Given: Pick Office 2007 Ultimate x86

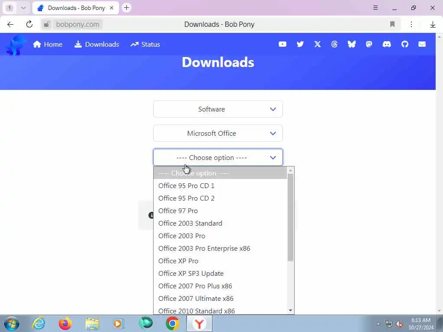Looking at the screenshot, I should tap(220, 298).
